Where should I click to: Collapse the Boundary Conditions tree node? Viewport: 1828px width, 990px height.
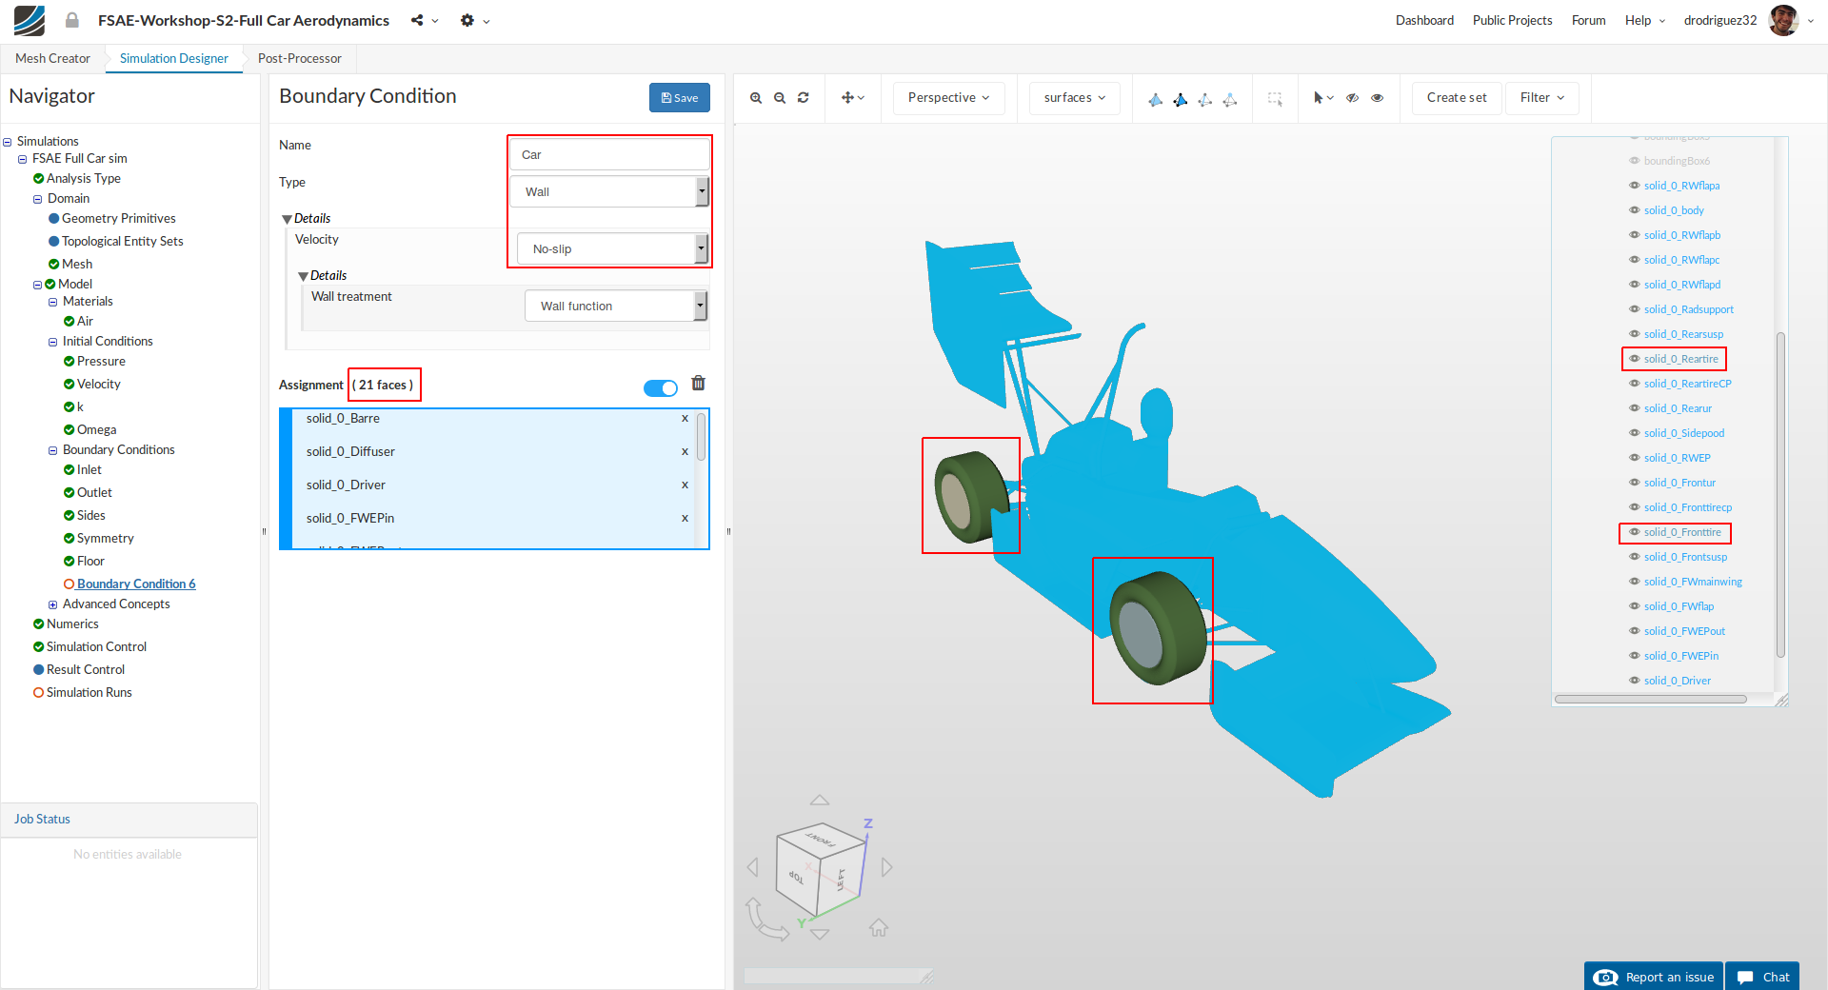53,450
